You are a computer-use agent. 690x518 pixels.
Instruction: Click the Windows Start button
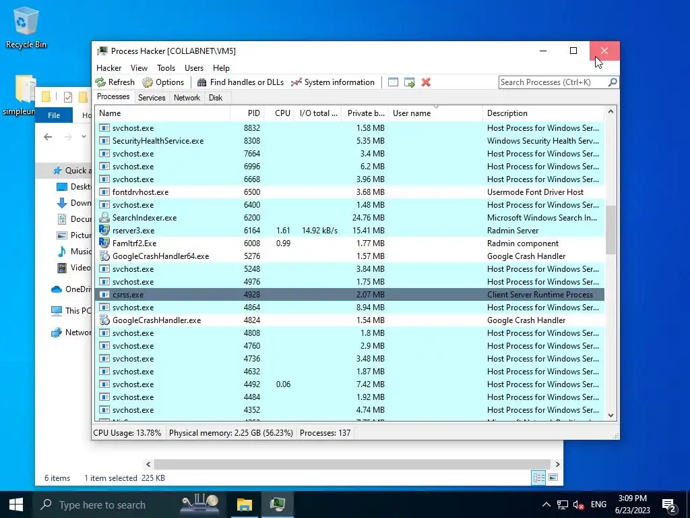[16, 505]
